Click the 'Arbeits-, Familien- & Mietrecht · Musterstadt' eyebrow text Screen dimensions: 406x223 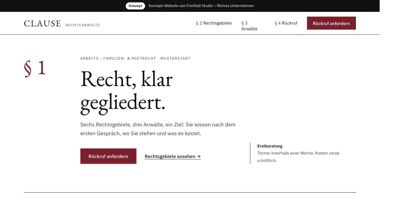(x=135, y=58)
